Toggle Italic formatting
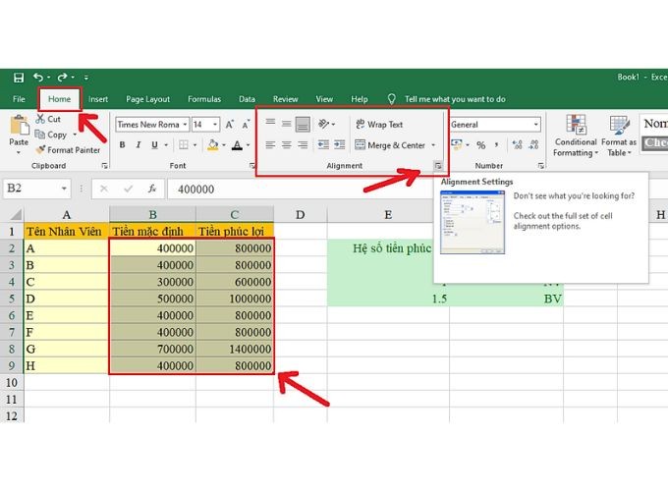 pos(139,144)
